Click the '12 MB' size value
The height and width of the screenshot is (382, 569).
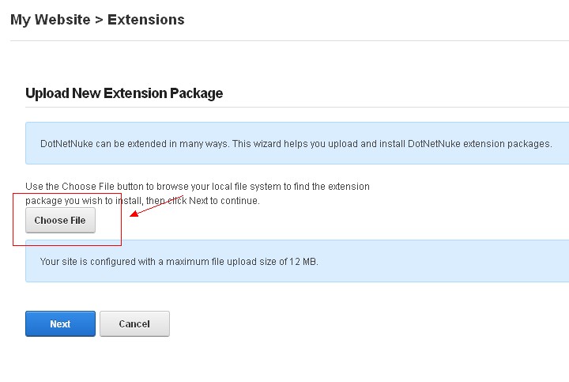coord(303,261)
